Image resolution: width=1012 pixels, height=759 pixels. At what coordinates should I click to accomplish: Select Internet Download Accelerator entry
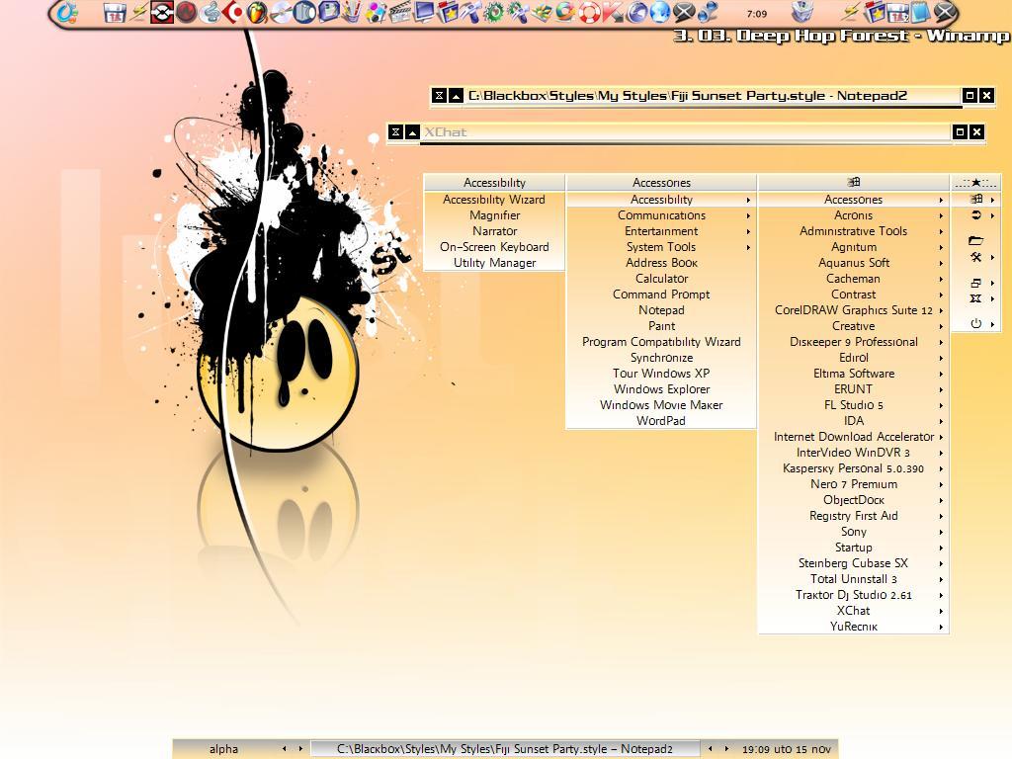pos(853,437)
